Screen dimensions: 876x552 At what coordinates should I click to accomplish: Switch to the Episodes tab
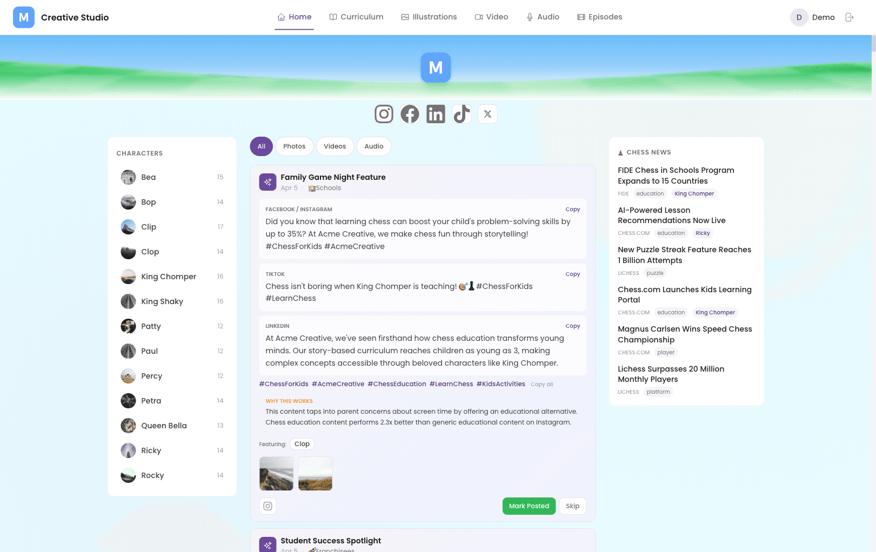coord(599,17)
